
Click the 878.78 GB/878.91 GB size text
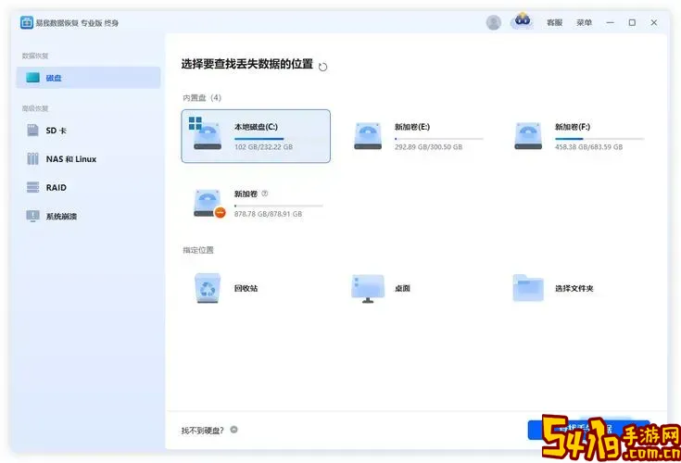(268, 214)
